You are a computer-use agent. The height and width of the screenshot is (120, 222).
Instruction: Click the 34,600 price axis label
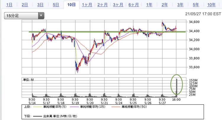tap(194, 22)
